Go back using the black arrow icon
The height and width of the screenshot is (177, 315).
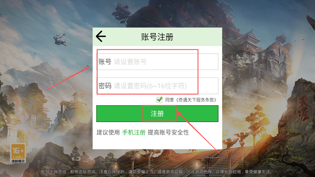pyautogui.click(x=101, y=36)
